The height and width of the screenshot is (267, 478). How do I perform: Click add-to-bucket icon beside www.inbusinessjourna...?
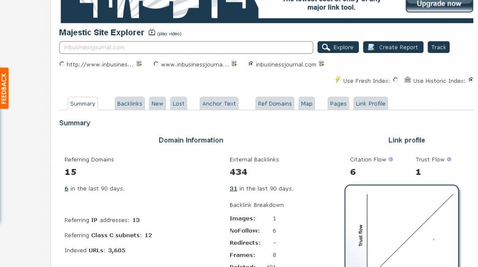pyautogui.click(x=234, y=63)
